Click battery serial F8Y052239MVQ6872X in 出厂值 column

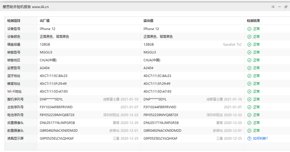pos(57,115)
